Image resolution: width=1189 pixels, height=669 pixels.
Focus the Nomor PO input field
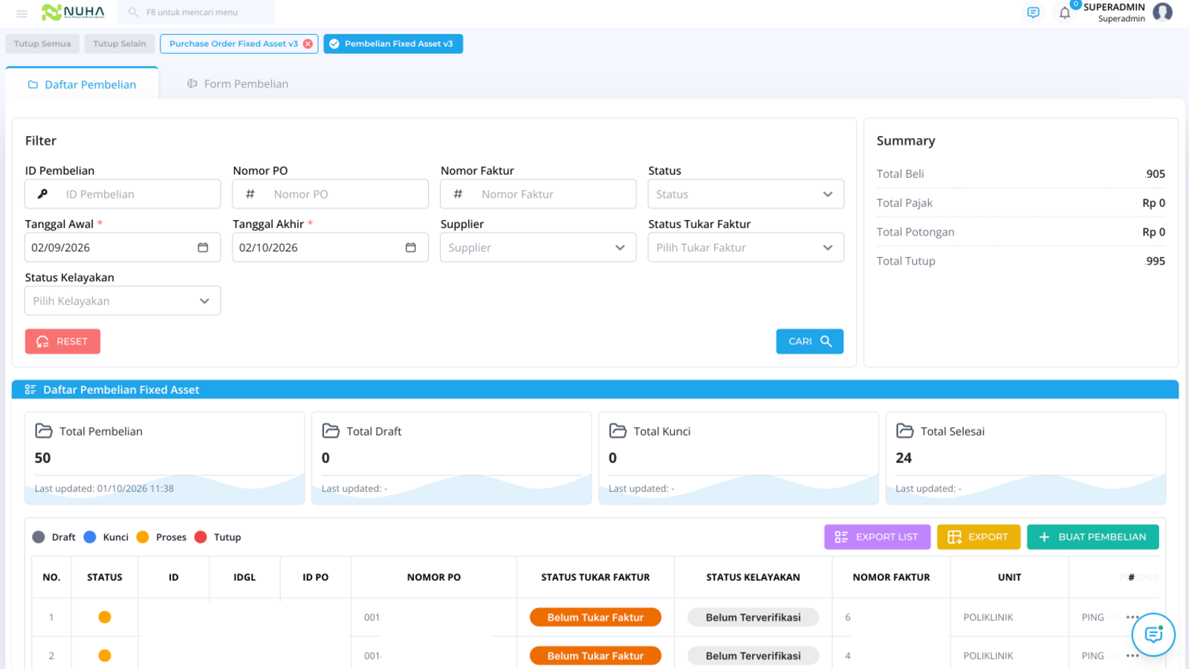point(331,194)
